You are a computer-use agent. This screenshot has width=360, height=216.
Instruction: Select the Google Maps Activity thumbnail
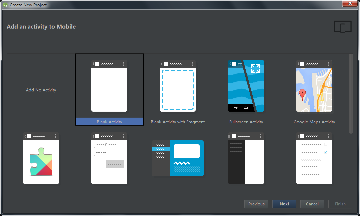coord(314,86)
